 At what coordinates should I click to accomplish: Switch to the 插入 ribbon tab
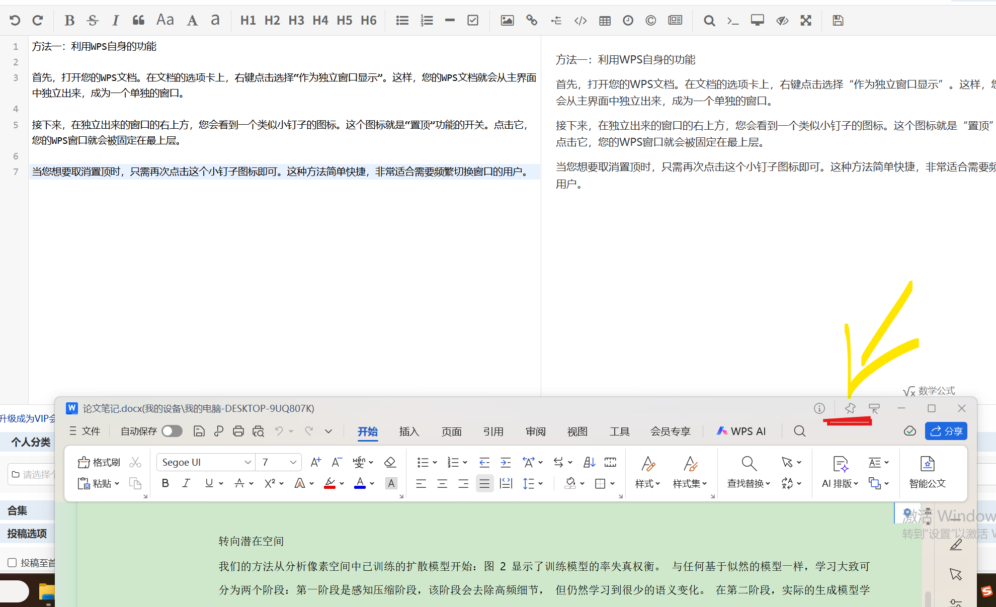408,431
